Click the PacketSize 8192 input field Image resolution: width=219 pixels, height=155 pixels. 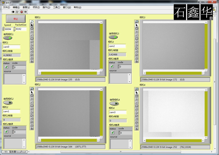click(x=21, y=29)
